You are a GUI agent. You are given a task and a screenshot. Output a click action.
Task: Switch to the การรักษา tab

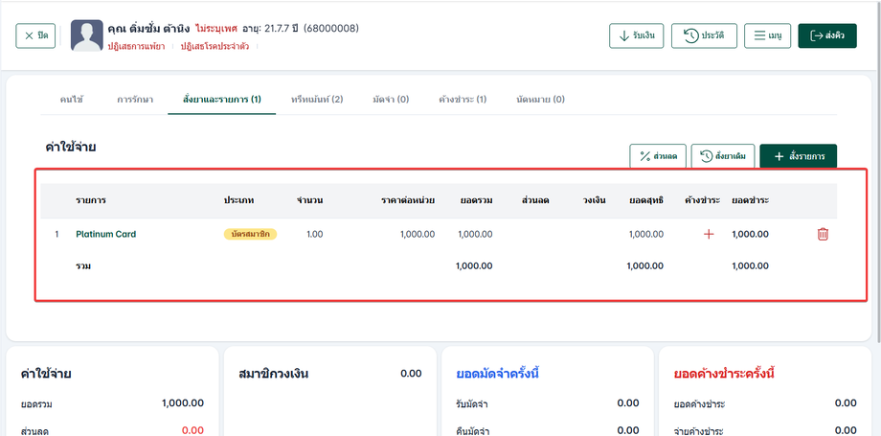135,100
